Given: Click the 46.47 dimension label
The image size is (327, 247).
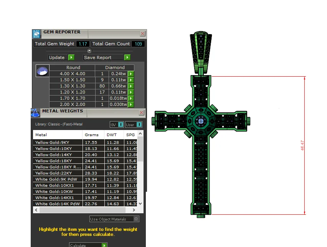Looking at the screenshot, I should (x=302, y=145).
